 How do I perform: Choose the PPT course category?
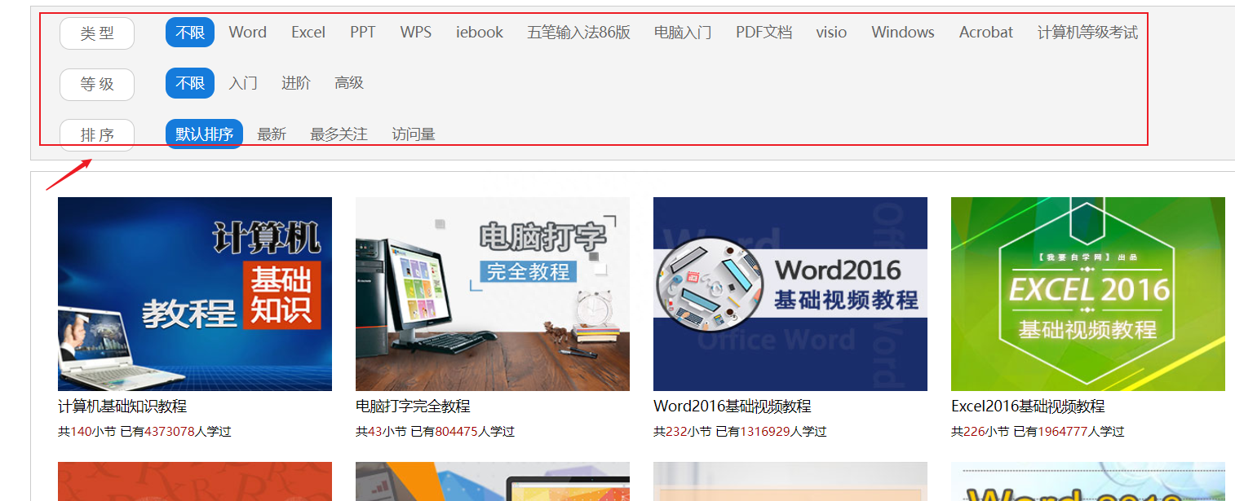pos(363,33)
